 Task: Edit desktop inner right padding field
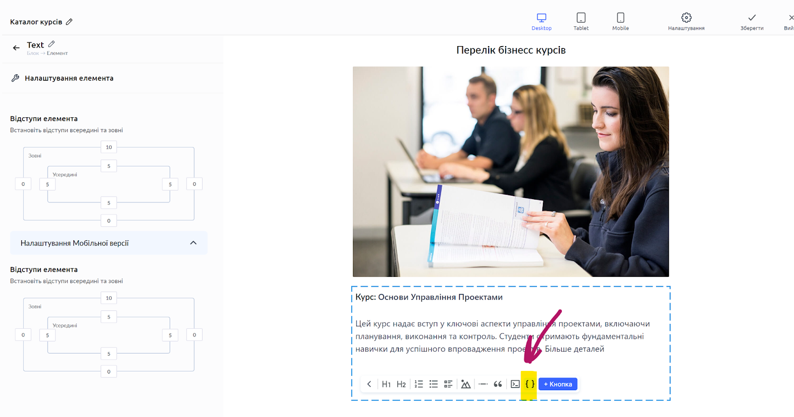tap(170, 184)
